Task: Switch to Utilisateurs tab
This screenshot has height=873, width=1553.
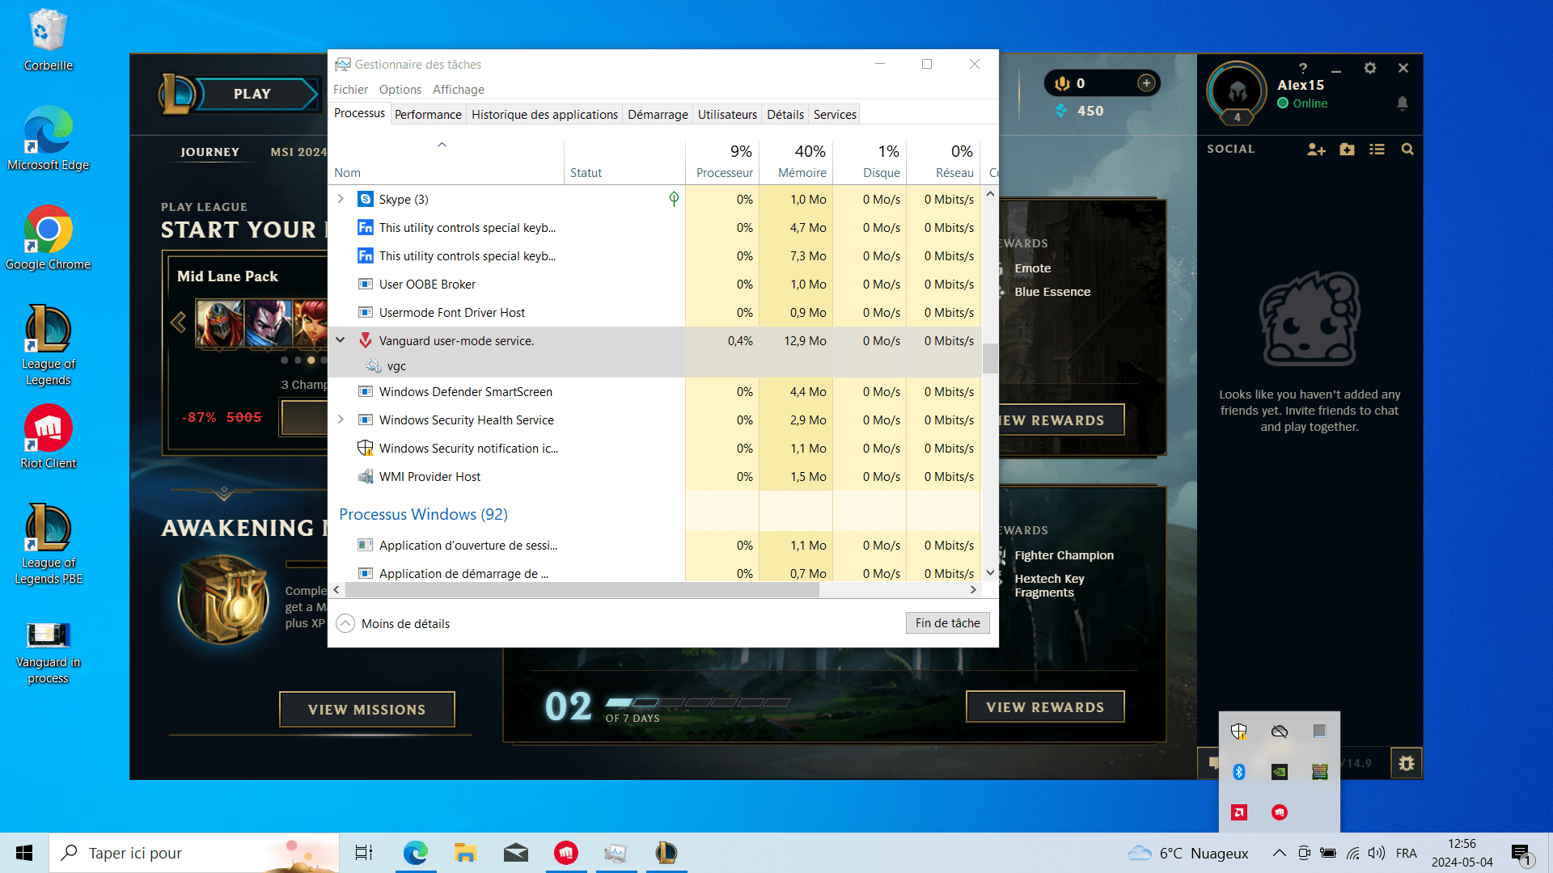Action: coord(727,114)
